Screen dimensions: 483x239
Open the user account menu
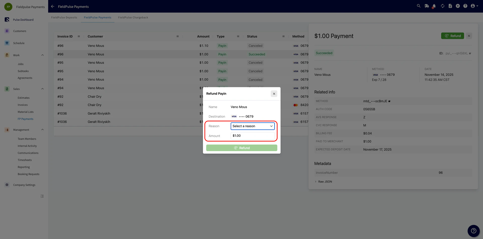coord(474,6)
